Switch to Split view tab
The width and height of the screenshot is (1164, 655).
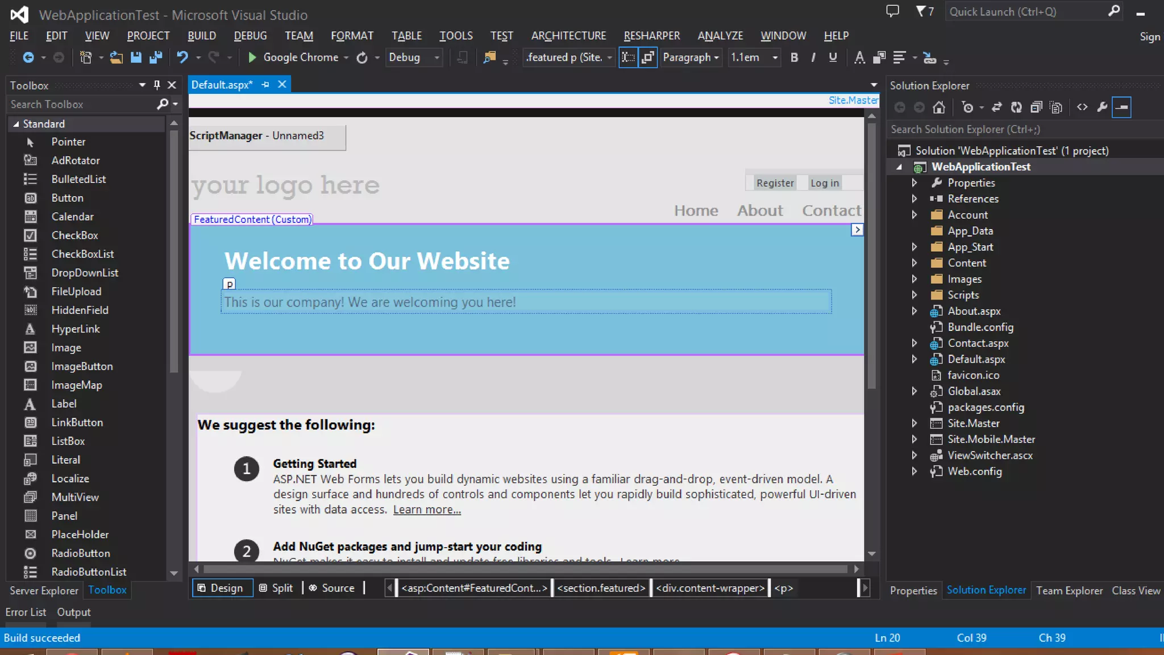[x=276, y=588]
